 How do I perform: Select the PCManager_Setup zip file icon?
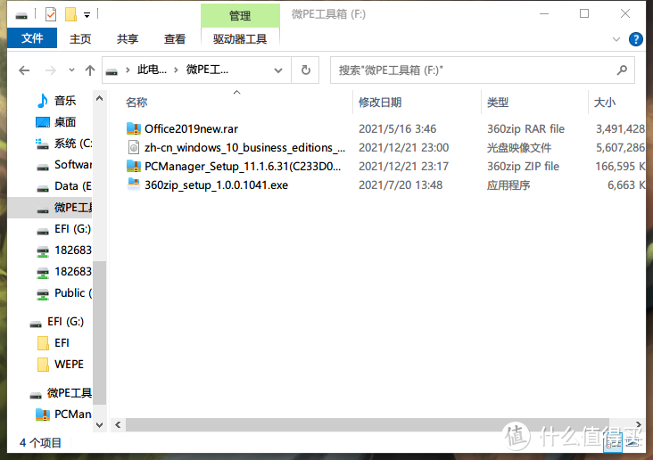pyautogui.click(x=134, y=166)
